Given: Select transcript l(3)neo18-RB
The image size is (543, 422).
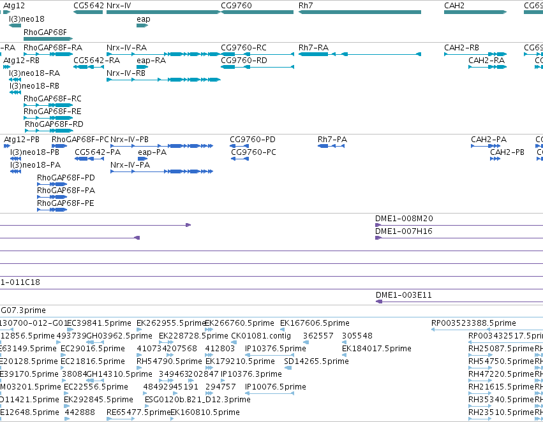Looking at the screenshot, I should [34, 86].
